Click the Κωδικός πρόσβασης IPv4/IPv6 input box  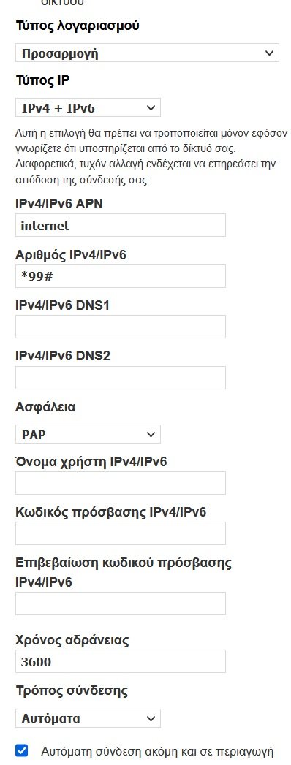(121, 533)
